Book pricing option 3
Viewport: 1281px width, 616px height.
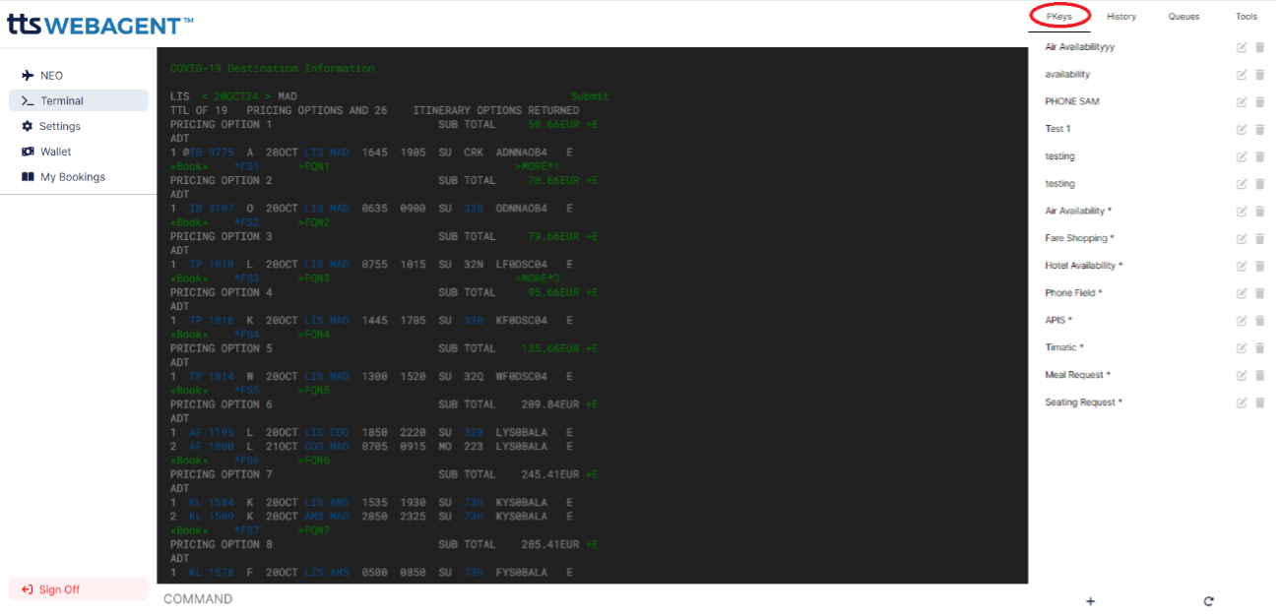pyautogui.click(x=189, y=278)
